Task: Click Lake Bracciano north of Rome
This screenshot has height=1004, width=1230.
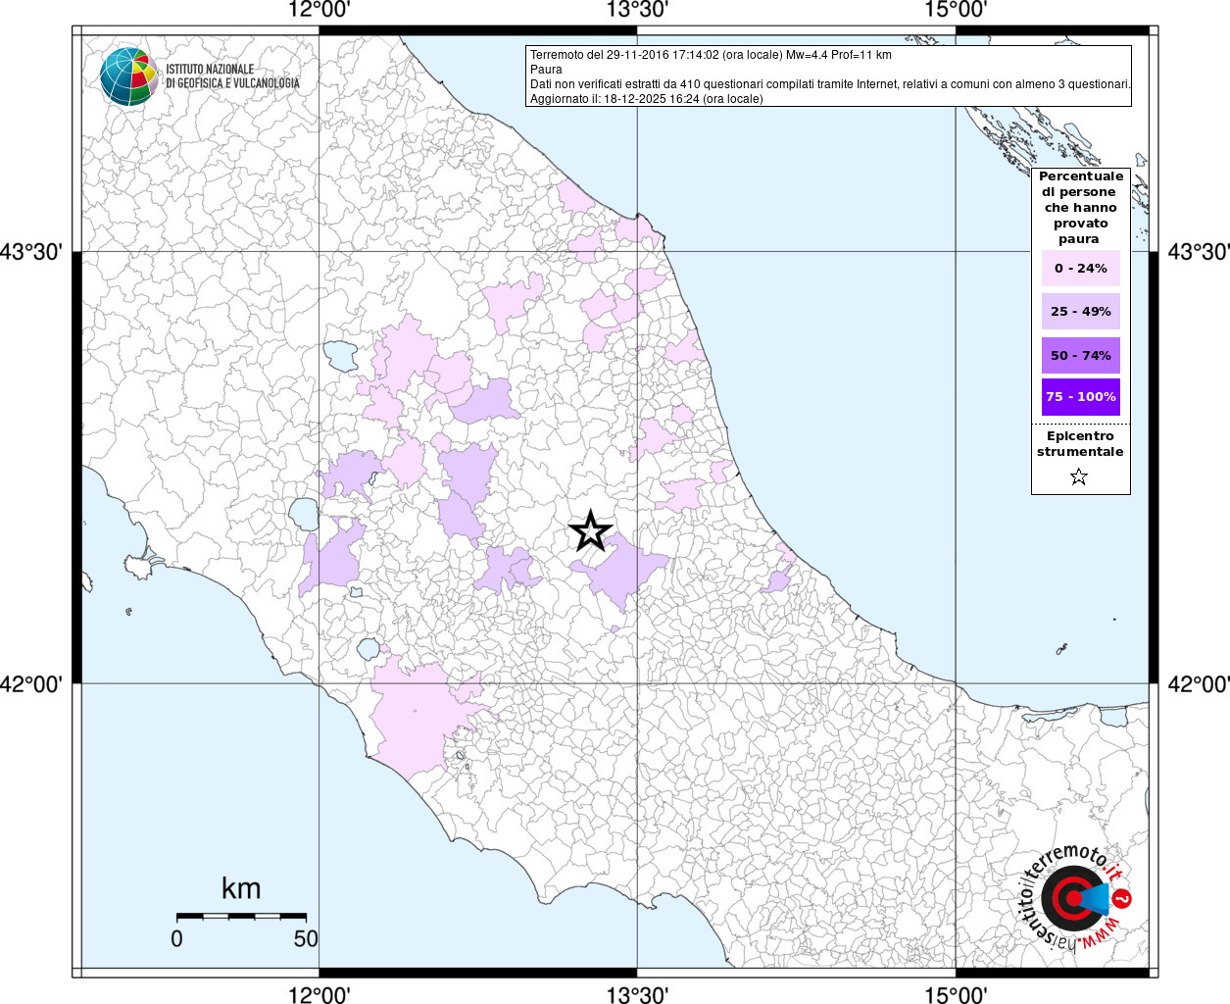Action: click(x=369, y=648)
